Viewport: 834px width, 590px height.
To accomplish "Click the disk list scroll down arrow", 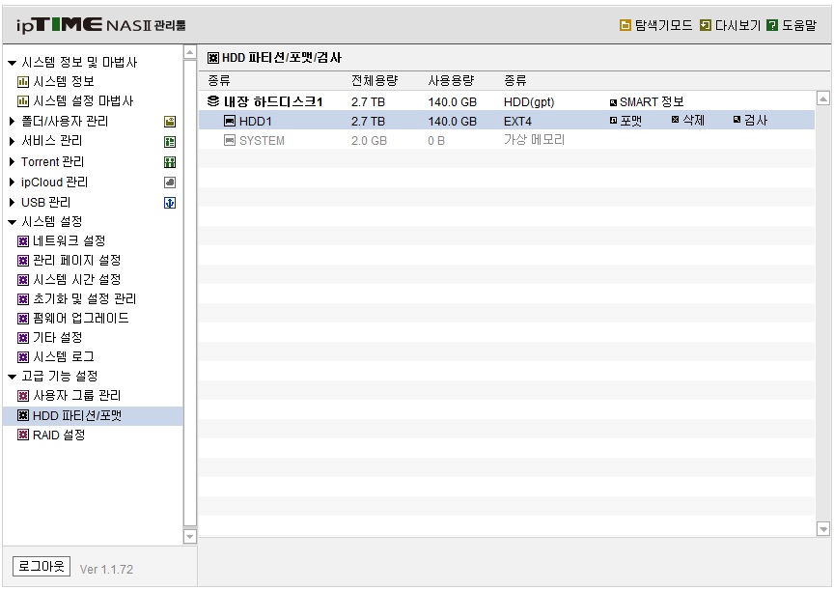I will (x=822, y=529).
